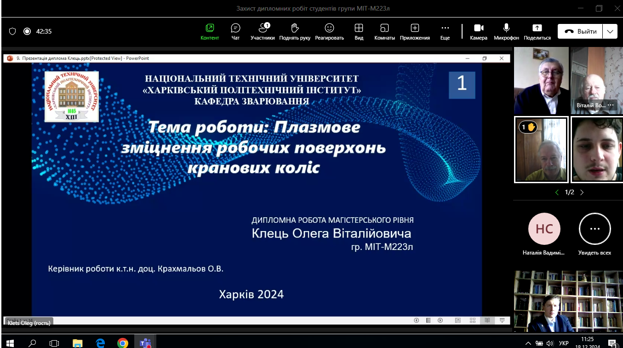Toggle the Камера on or off
The image size is (623, 348).
pos(479,32)
